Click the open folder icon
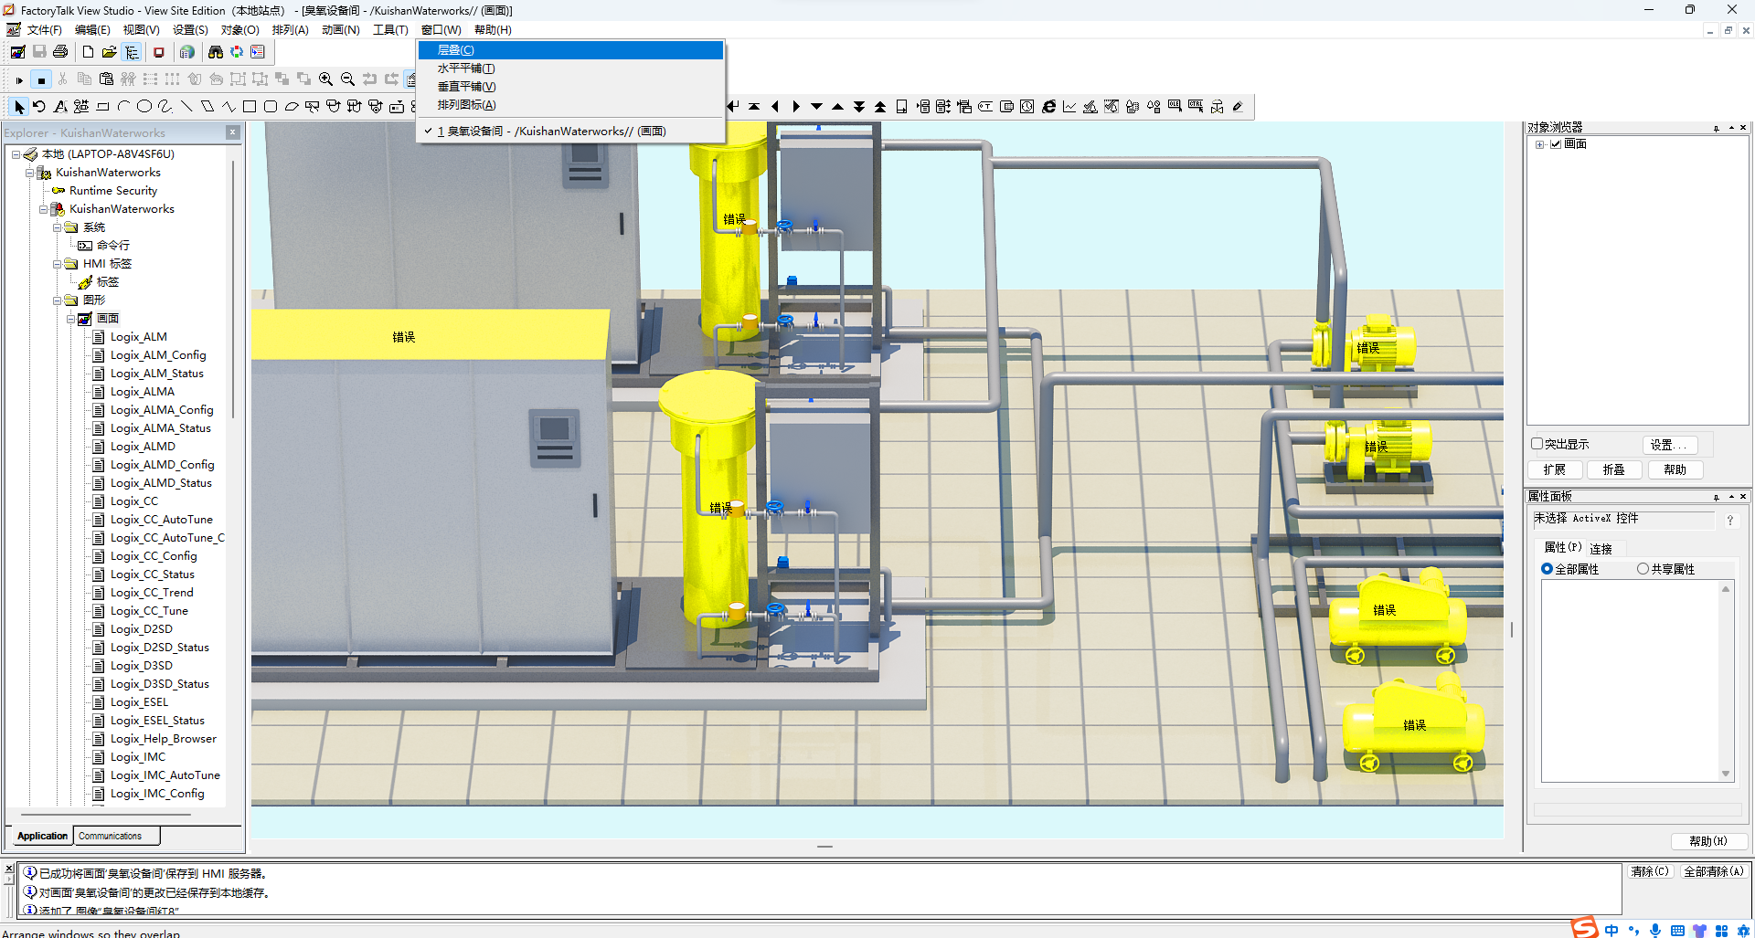The height and width of the screenshot is (938, 1755). coord(110,52)
